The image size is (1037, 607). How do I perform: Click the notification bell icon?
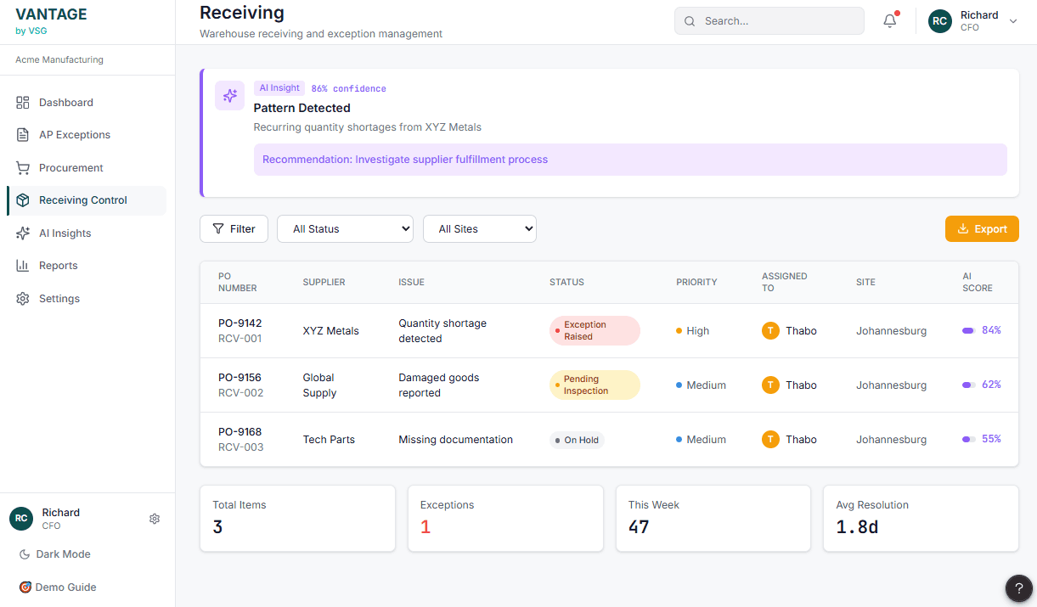pos(889,21)
